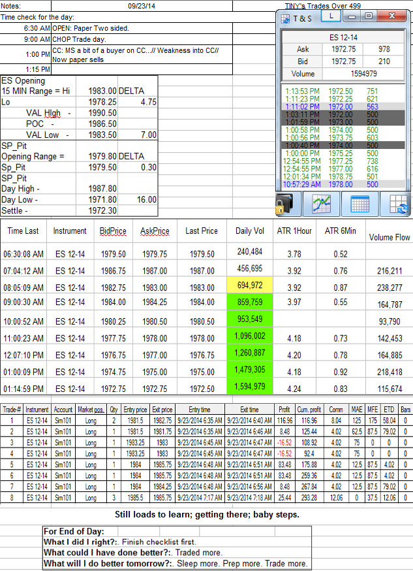Click the BidPrice column header
Screen dimensions: 413x571
coord(113,231)
